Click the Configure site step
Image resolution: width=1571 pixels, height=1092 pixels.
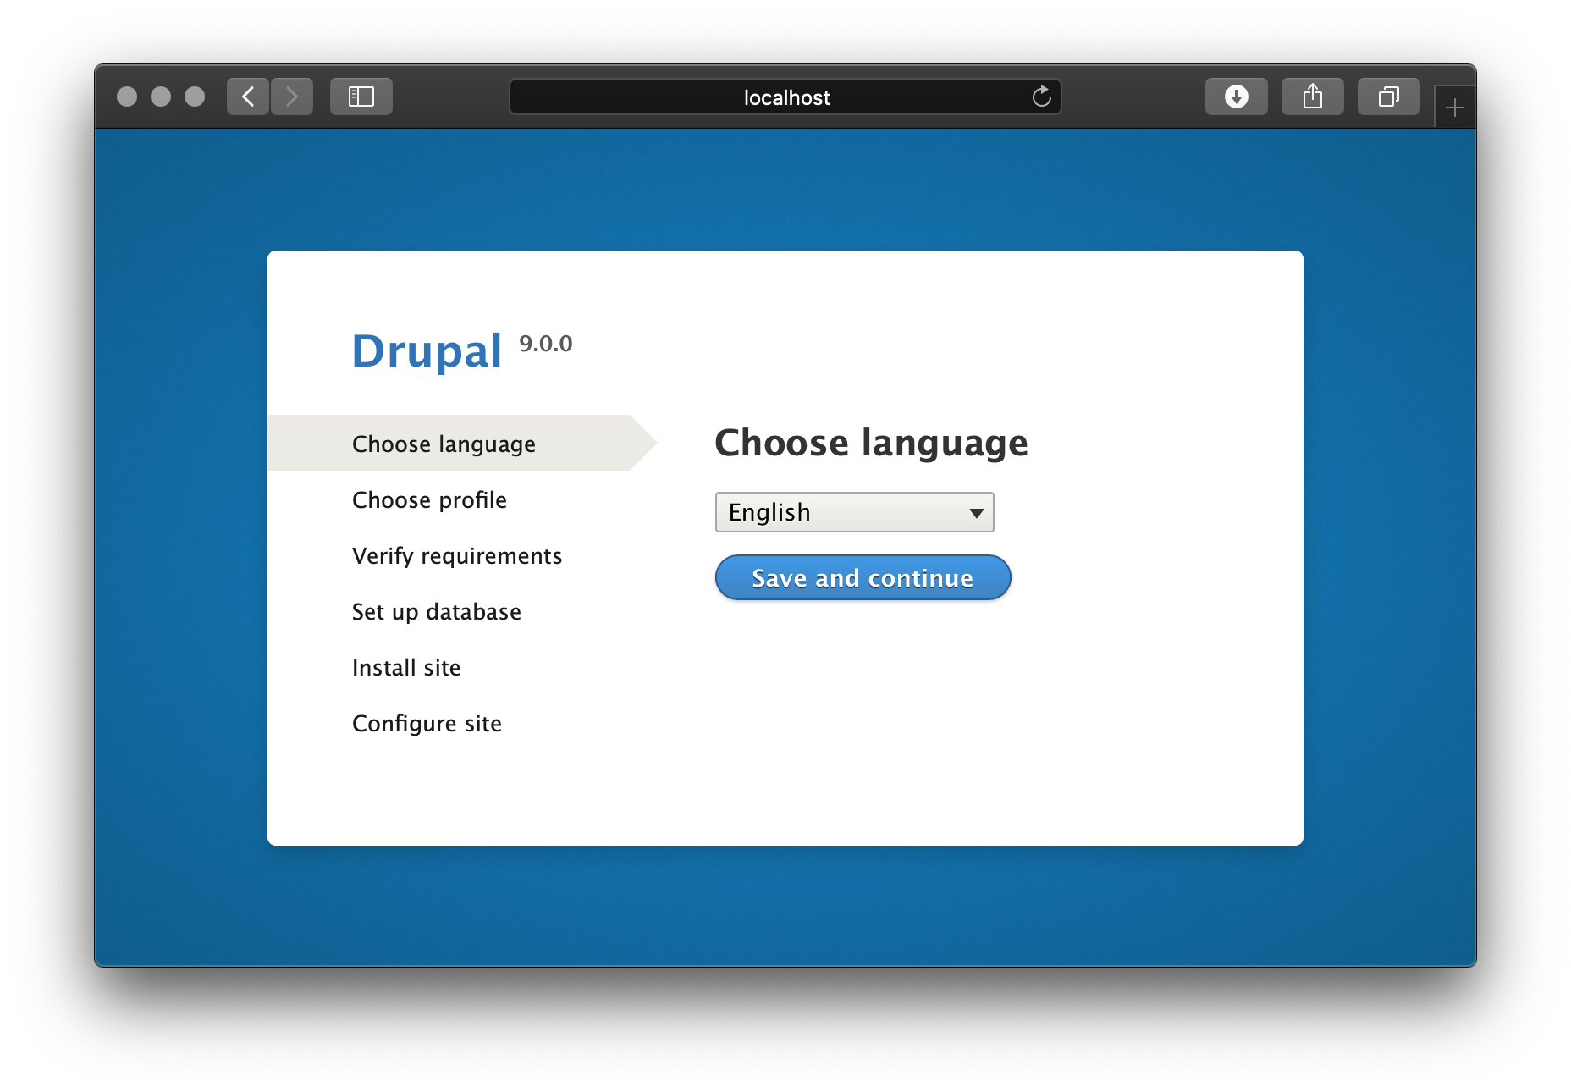click(427, 724)
